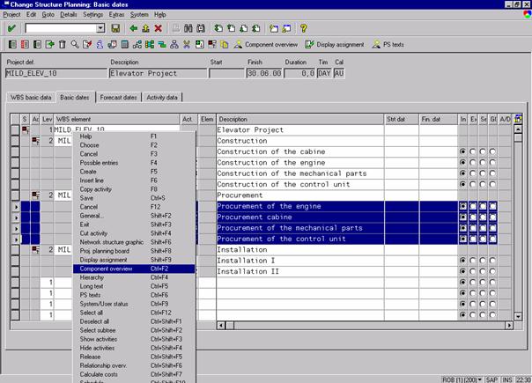The width and height of the screenshot is (532, 383).
Task: Open the Hierarchy graphic icon
Action: 174,44
